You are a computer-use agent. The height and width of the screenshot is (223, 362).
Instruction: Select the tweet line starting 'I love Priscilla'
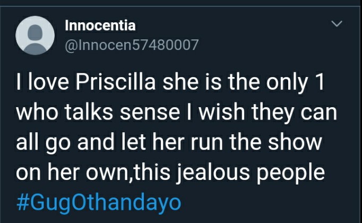coord(170,83)
